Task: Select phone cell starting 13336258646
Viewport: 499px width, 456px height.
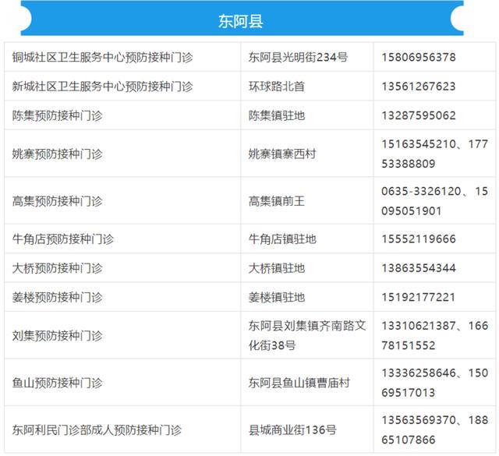Action: [x=435, y=382]
